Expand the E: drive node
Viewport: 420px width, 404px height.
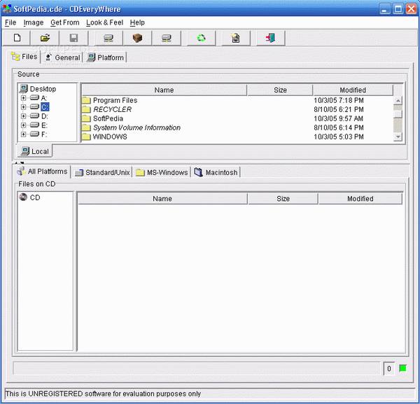pos(23,125)
